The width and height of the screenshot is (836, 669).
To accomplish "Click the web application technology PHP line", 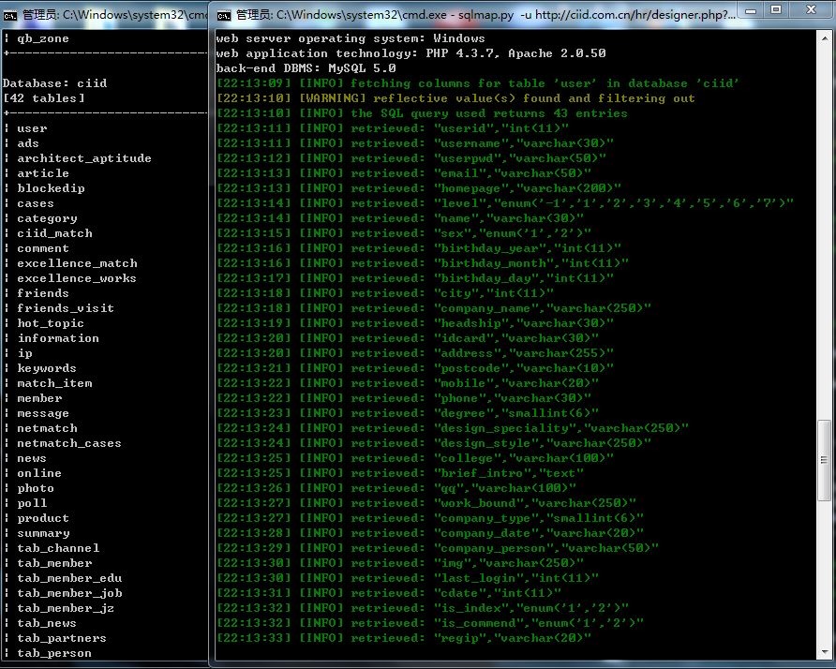I will coord(411,53).
